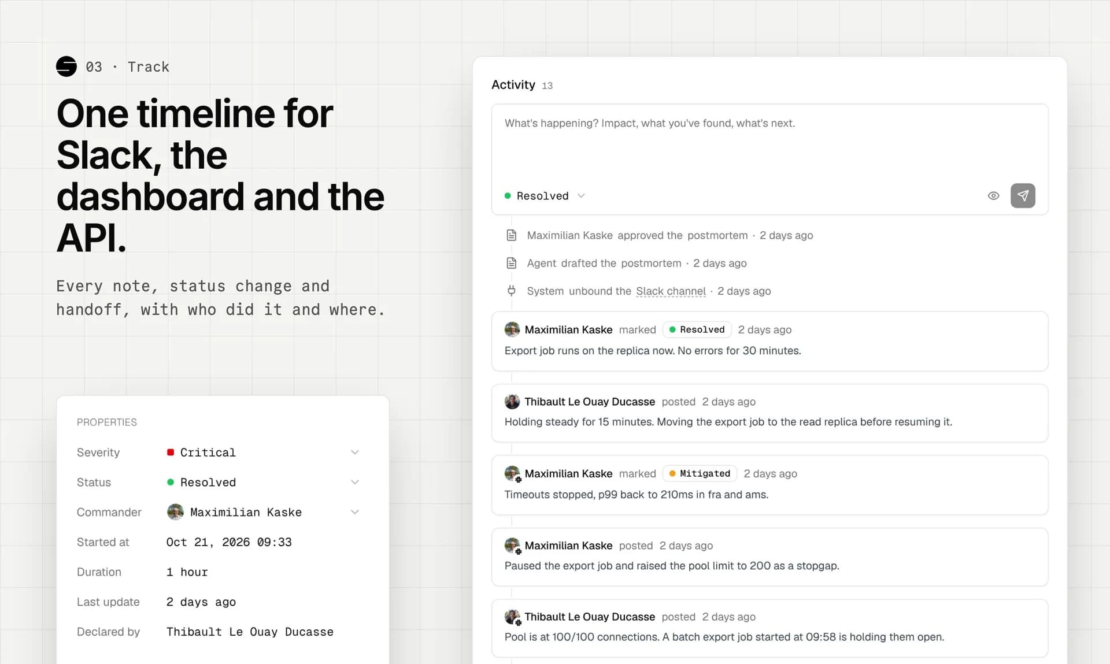The height and width of the screenshot is (664, 1110).
Task: Click Started at value Oct 21, 2026 09:33
Action: pyautogui.click(x=229, y=542)
